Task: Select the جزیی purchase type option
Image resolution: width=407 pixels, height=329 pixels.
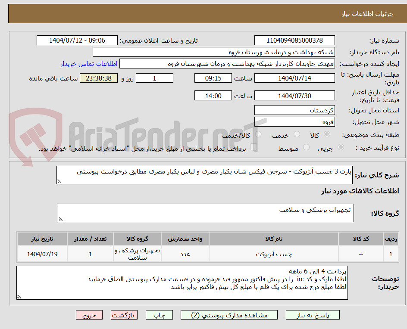Action: pyautogui.click(x=340, y=147)
